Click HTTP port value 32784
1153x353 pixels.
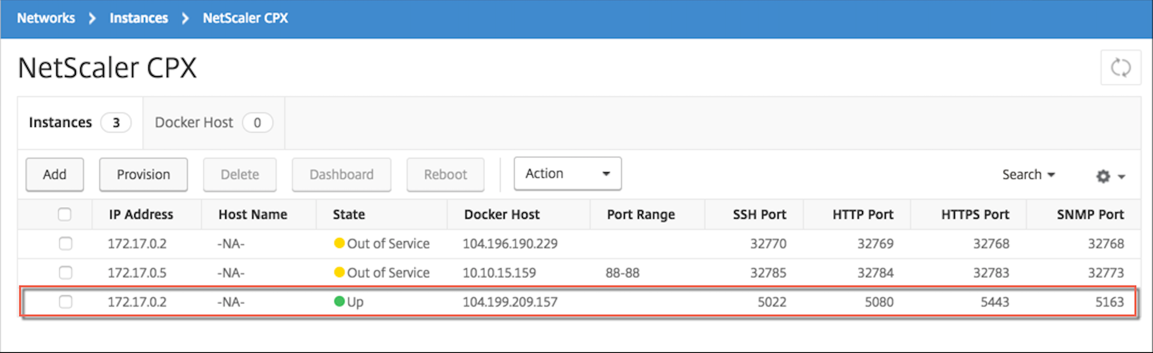(876, 272)
